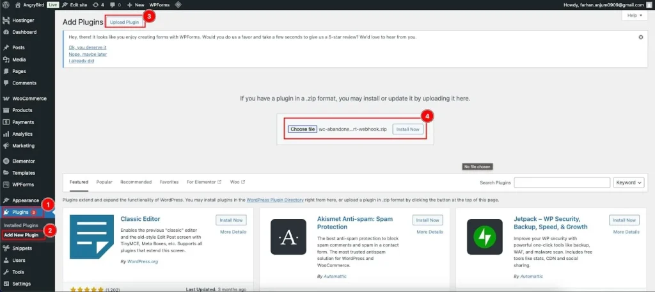Open the comments bubble icon showing 0

pyautogui.click(x=115, y=4)
